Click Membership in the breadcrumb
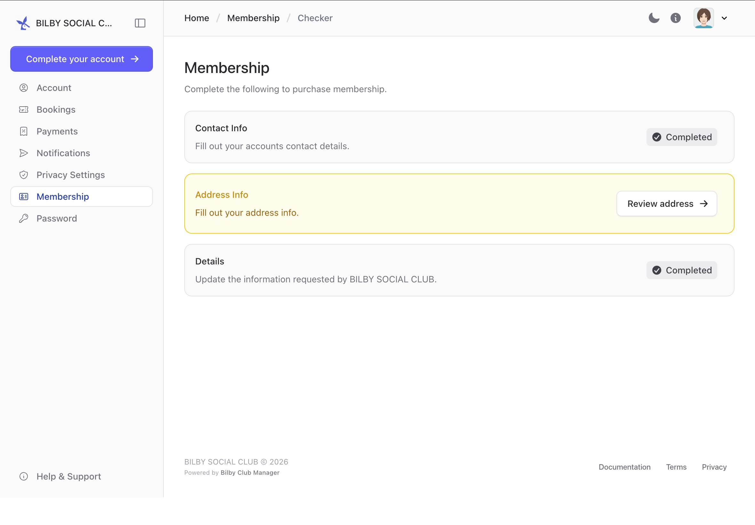 (x=253, y=18)
